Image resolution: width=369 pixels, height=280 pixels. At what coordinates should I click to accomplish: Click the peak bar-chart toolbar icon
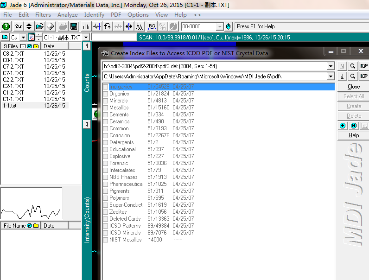pyautogui.click(x=86, y=26)
